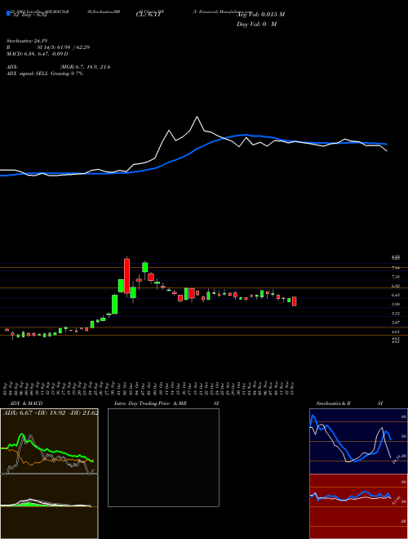Click the blue stochastics chart panel
This screenshot has width=408, height=539.
coord(358,441)
